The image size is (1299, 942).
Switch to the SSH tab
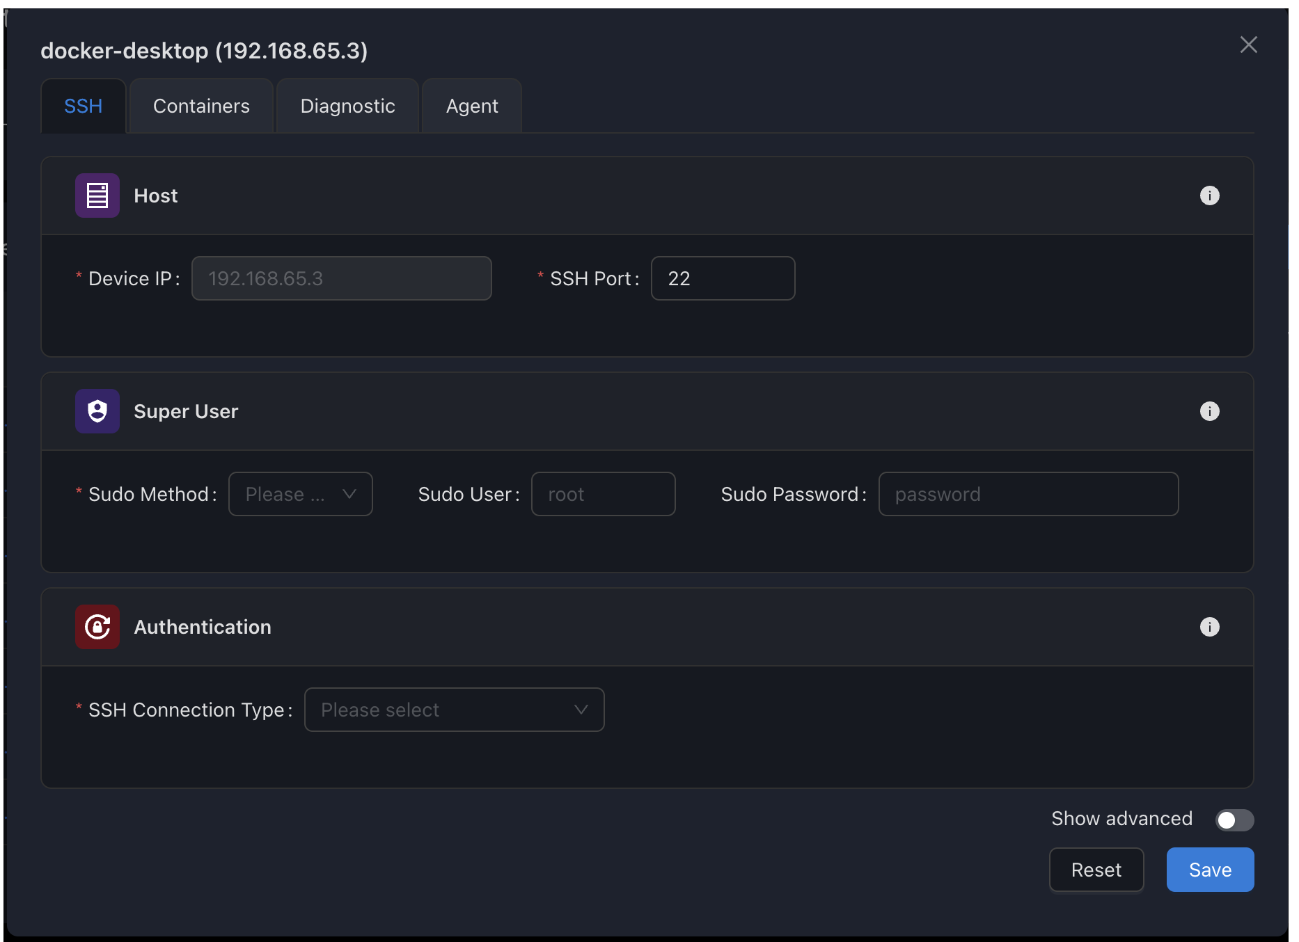pyautogui.click(x=84, y=106)
